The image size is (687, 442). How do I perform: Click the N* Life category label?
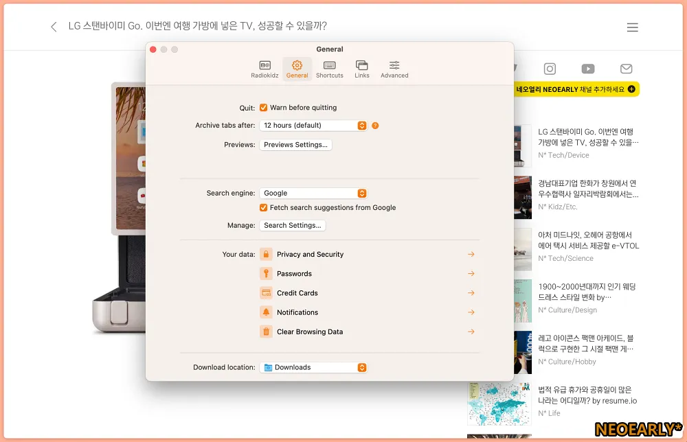(549, 414)
